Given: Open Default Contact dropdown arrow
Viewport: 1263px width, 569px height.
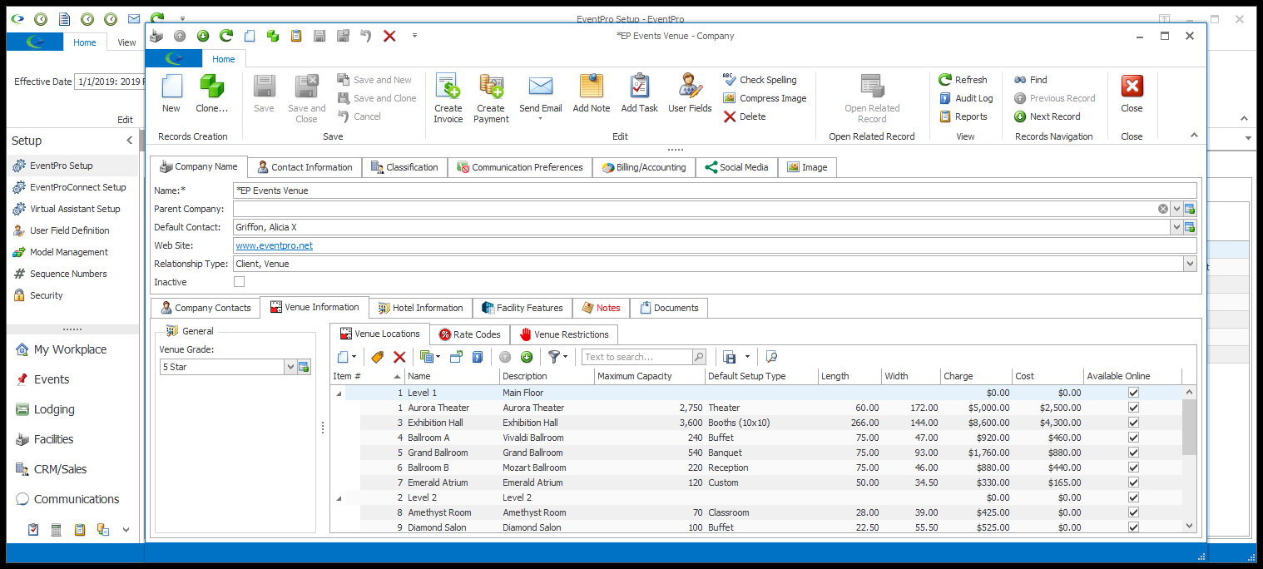Looking at the screenshot, I should click(1176, 227).
